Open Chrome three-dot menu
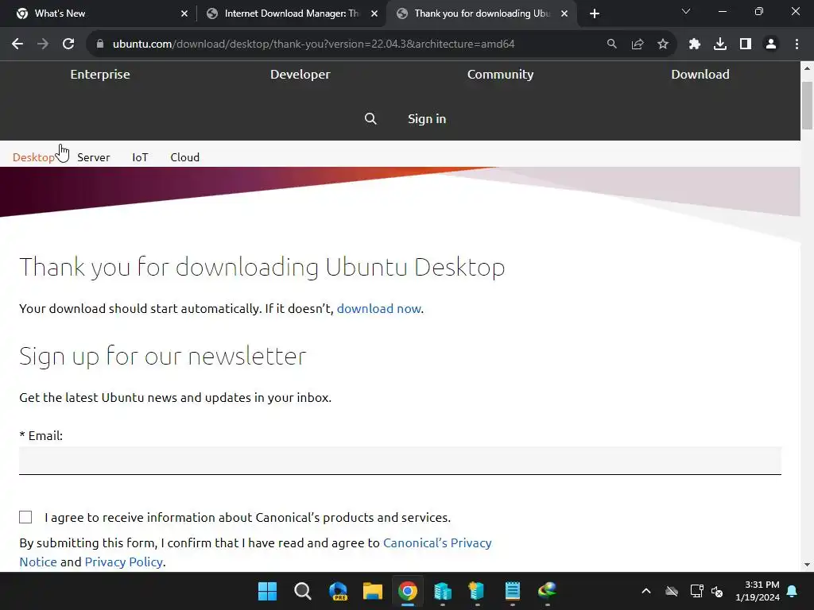This screenshot has width=814, height=610. coord(797,44)
